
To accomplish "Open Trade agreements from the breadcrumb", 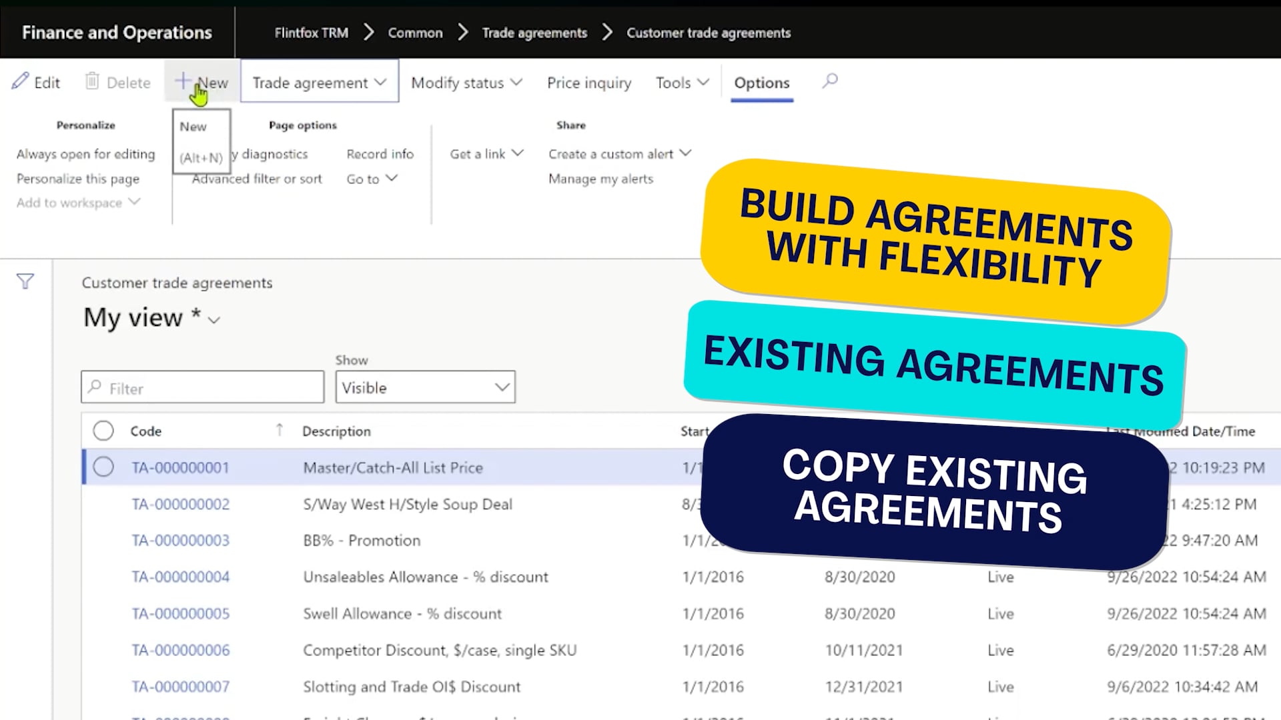I will coord(534,32).
